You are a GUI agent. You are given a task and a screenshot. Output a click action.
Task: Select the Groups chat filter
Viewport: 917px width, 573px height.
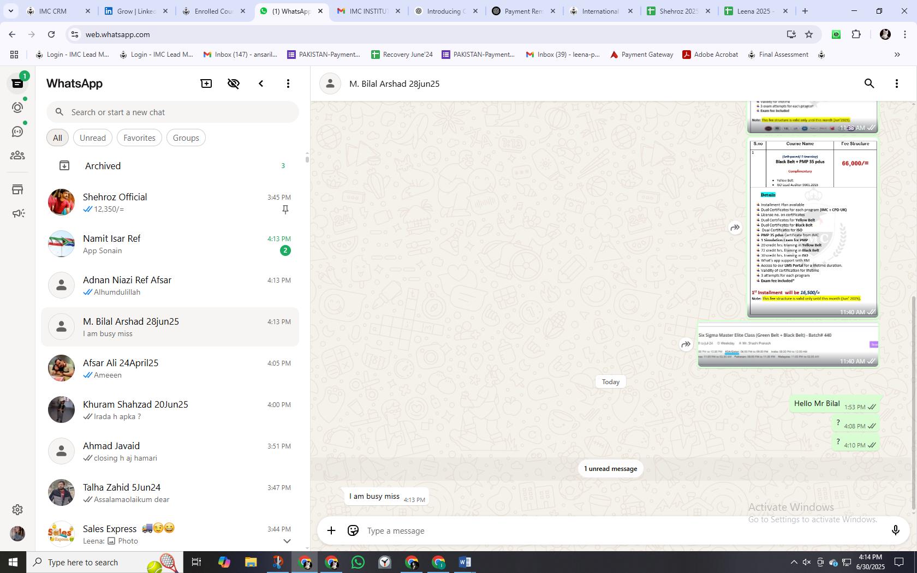coord(186,138)
